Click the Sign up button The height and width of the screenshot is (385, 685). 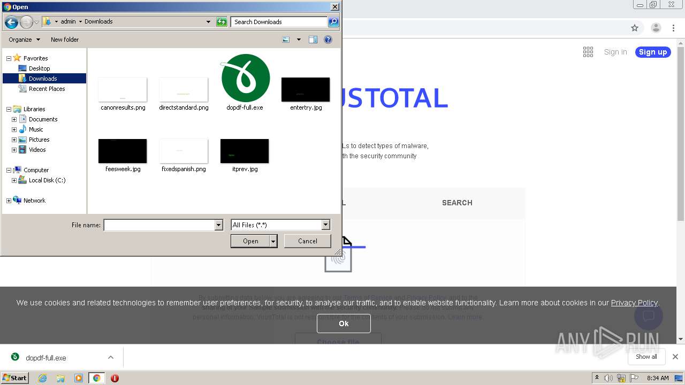(x=653, y=52)
